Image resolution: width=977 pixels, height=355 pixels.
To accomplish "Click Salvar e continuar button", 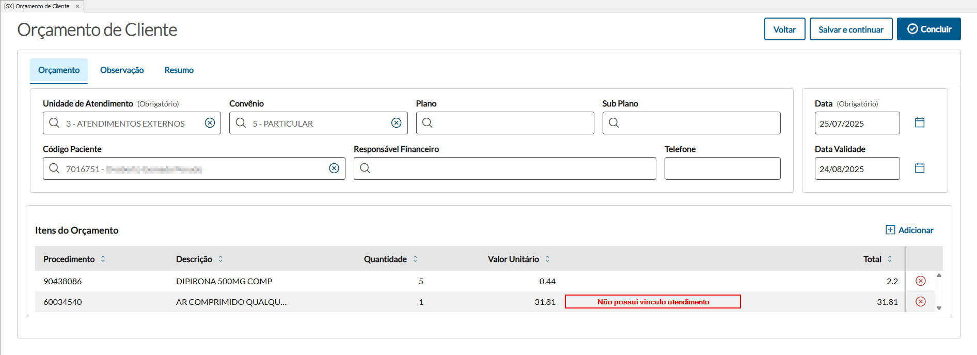I will point(850,29).
